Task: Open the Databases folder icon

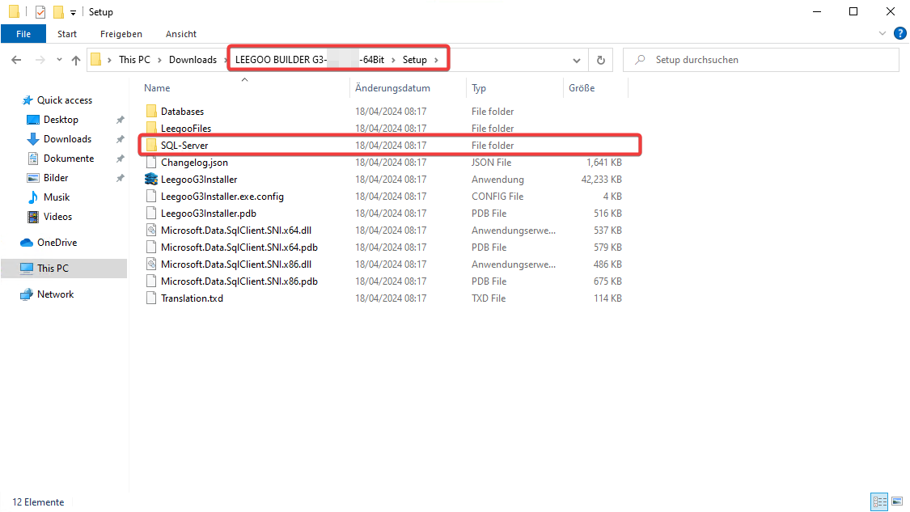Action: (151, 111)
